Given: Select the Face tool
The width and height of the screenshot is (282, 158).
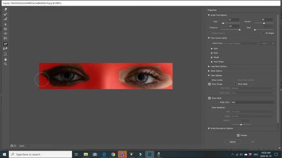Looking at the screenshot, I should (5, 54).
